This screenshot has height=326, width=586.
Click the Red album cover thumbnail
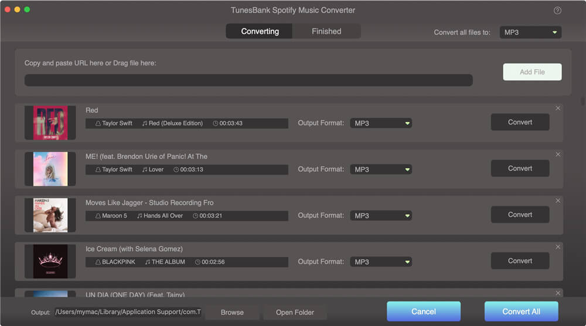click(50, 123)
